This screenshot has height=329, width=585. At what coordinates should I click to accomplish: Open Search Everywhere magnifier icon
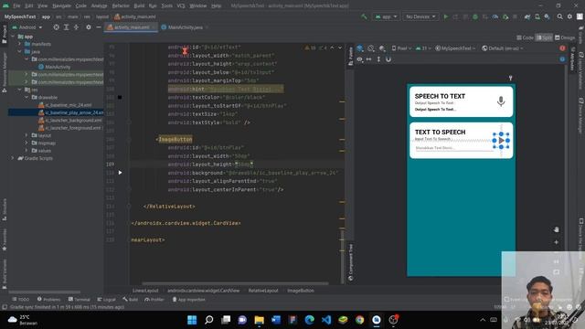click(560, 16)
